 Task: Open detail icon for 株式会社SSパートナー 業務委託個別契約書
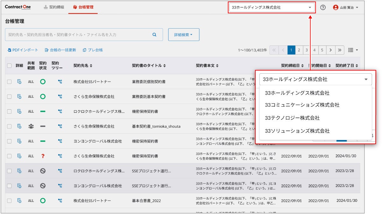click(19, 82)
